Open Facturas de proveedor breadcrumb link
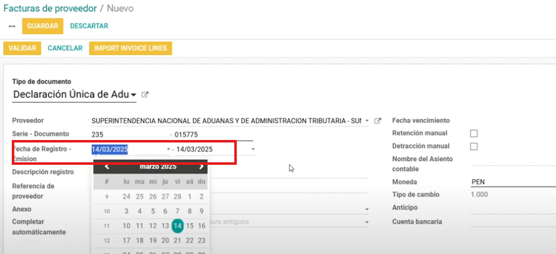Screen dimensions: 556x254 [50, 9]
